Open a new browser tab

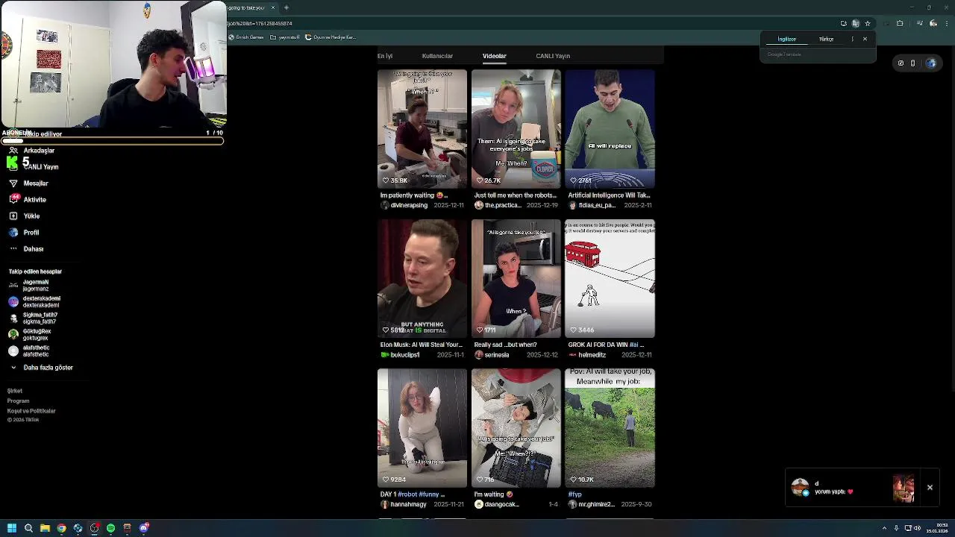(286, 7)
